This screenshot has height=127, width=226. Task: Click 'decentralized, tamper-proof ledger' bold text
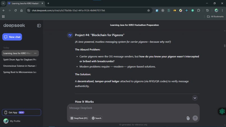(98, 81)
